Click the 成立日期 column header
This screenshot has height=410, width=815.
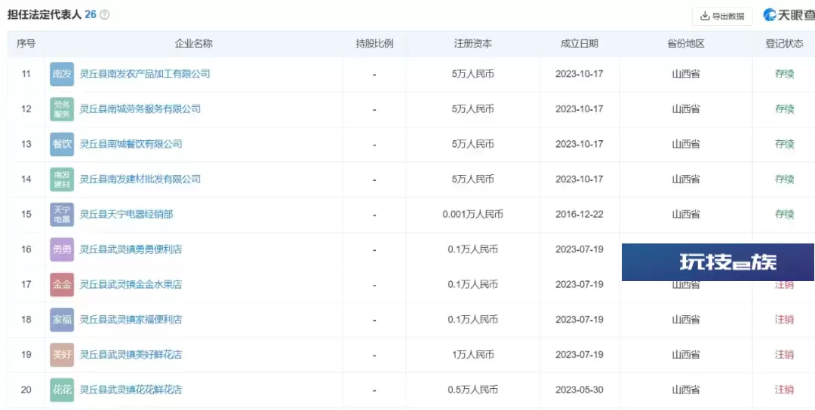click(x=579, y=44)
